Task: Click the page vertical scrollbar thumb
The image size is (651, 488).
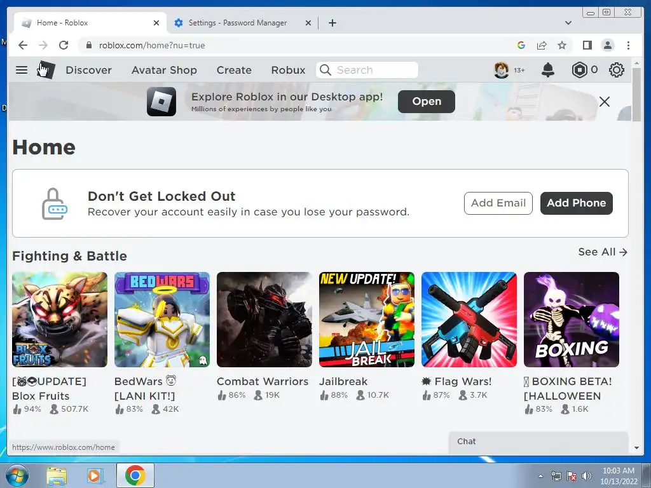Action: tap(637, 95)
